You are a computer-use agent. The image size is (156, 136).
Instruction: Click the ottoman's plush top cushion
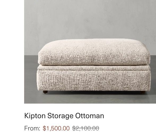pos(94,52)
